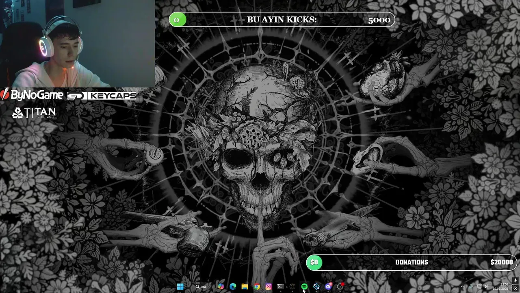
Task: Open File Explorer folder icon
Action: 245,286
